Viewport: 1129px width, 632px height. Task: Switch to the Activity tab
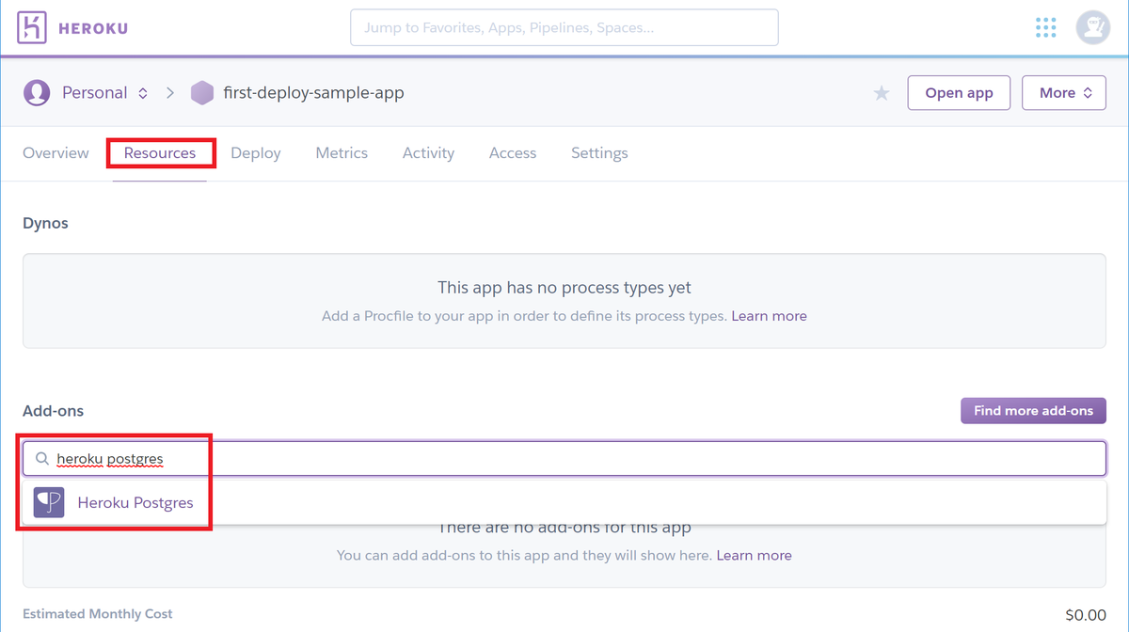[428, 153]
